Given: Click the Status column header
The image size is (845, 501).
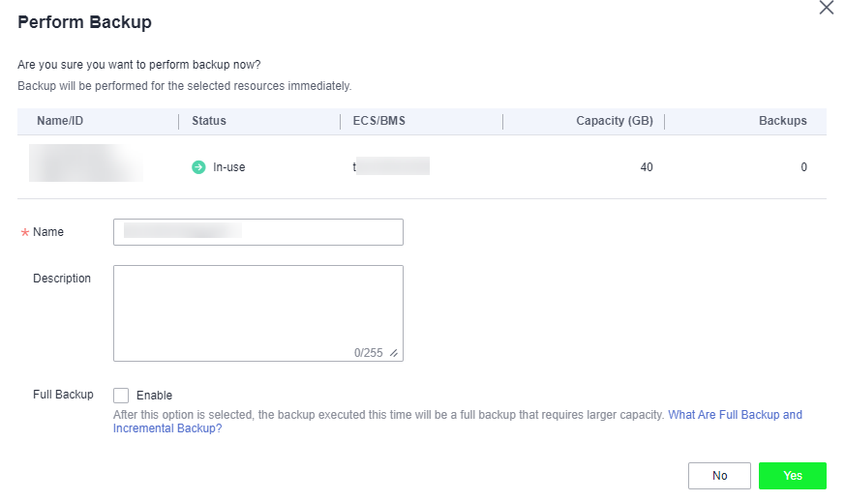Looking at the screenshot, I should pyautogui.click(x=209, y=121).
